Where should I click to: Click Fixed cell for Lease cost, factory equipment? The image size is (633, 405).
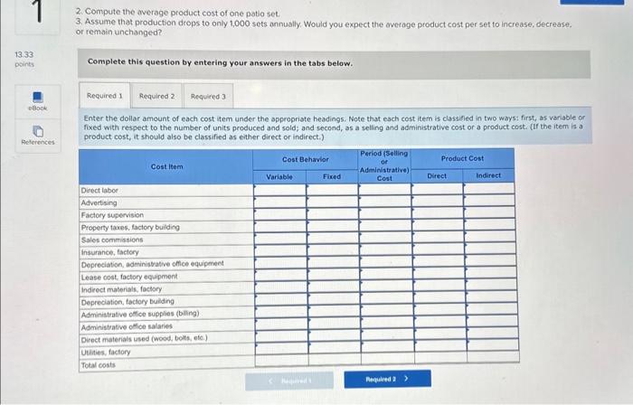tap(334, 275)
